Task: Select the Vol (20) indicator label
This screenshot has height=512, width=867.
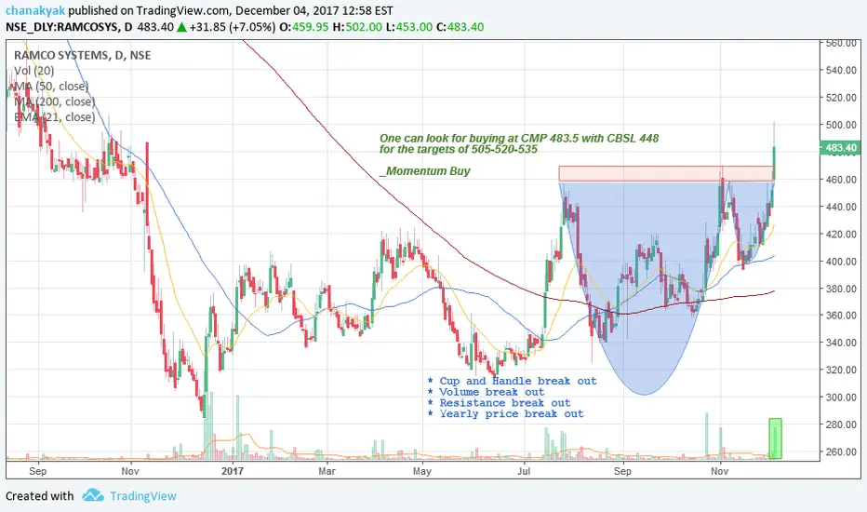Action: (34, 71)
